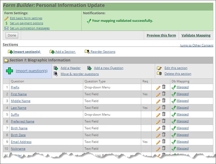
Task: Open Preview this form
Action: [x=161, y=35]
